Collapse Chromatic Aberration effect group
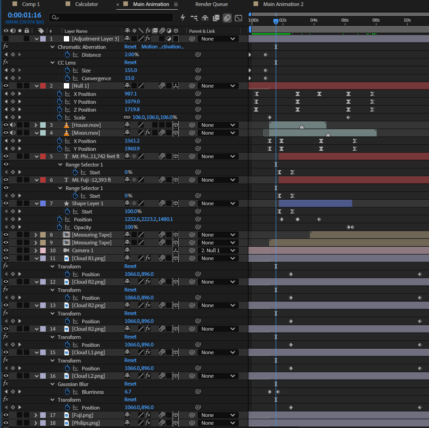 [52, 47]
